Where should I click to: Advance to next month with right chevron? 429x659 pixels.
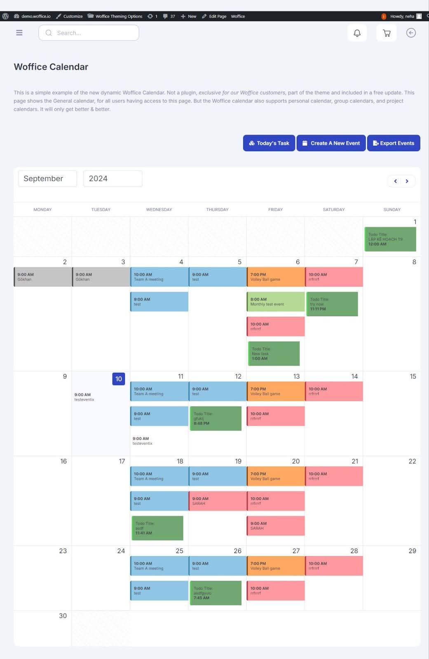click(x=407, y=181)
